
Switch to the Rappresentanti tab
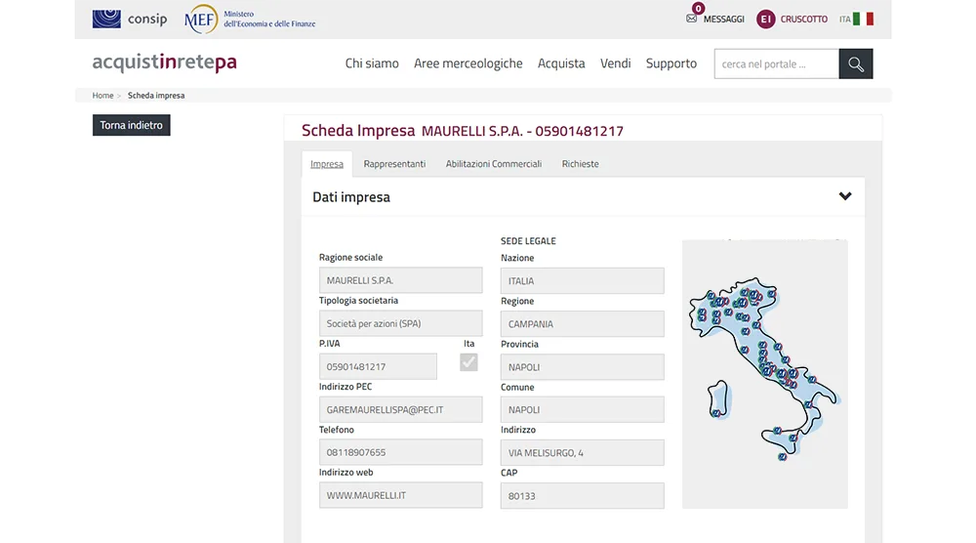point(394,164)
